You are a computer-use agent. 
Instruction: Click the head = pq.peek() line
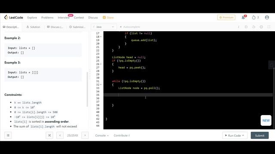click(x=132, y=68)
